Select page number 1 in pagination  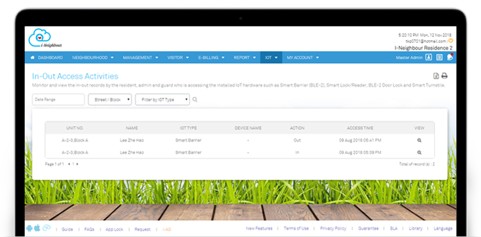(73, 164)
